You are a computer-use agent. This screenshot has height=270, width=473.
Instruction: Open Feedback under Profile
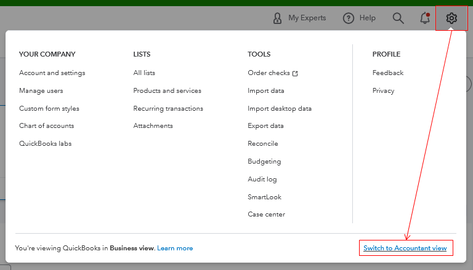(388, 73)
